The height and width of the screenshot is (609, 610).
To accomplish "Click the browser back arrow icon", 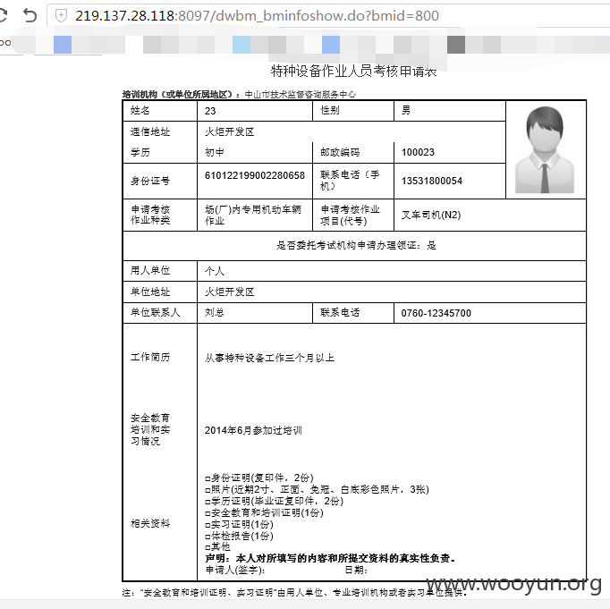I will [x=30, y=15].
